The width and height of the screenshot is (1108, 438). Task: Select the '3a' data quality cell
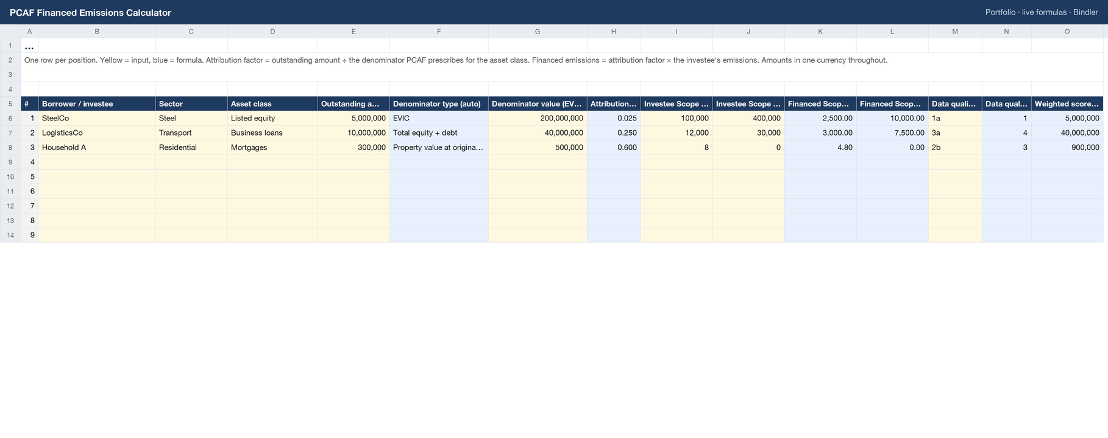pyautogui.click(x=955, y=133)
